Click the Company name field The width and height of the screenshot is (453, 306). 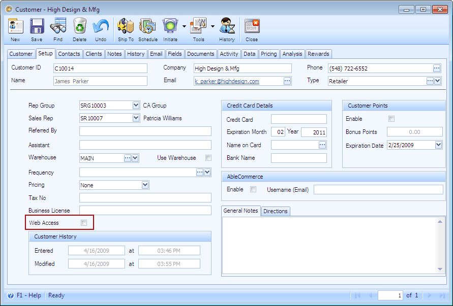[x=243, y=69]
